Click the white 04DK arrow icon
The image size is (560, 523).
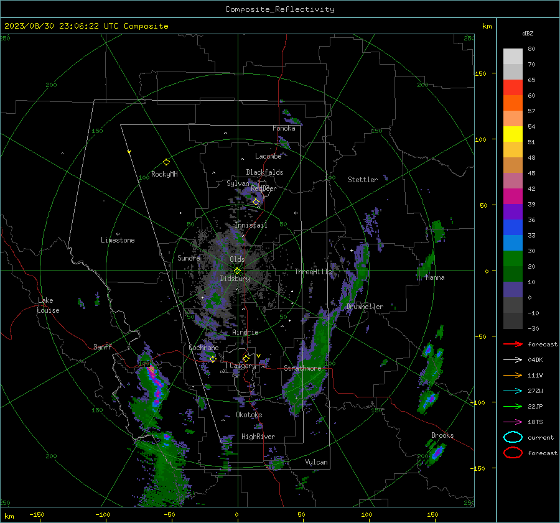[x=513, y=359]
